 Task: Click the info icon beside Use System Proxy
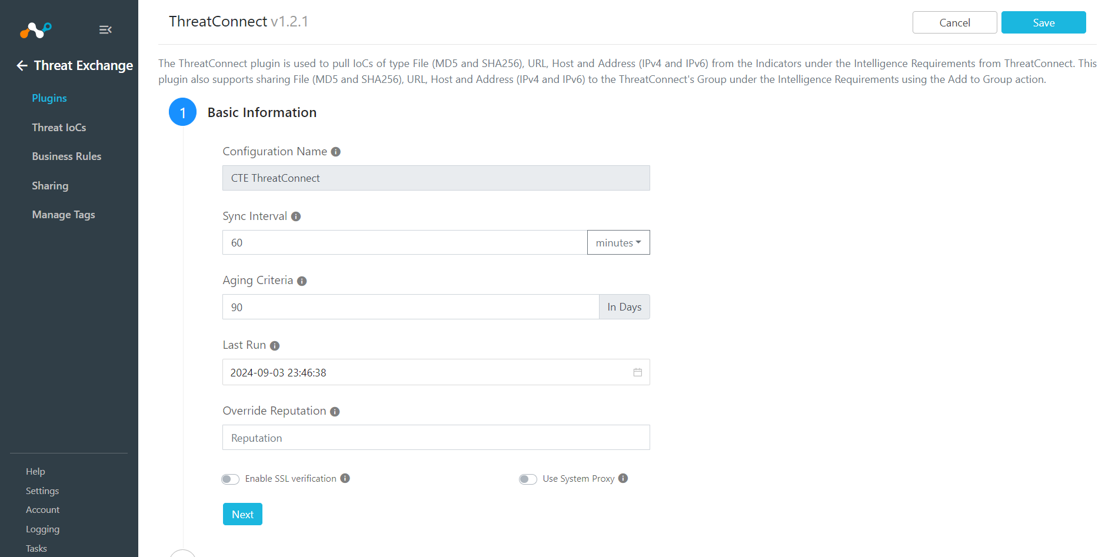click(623, 478)
